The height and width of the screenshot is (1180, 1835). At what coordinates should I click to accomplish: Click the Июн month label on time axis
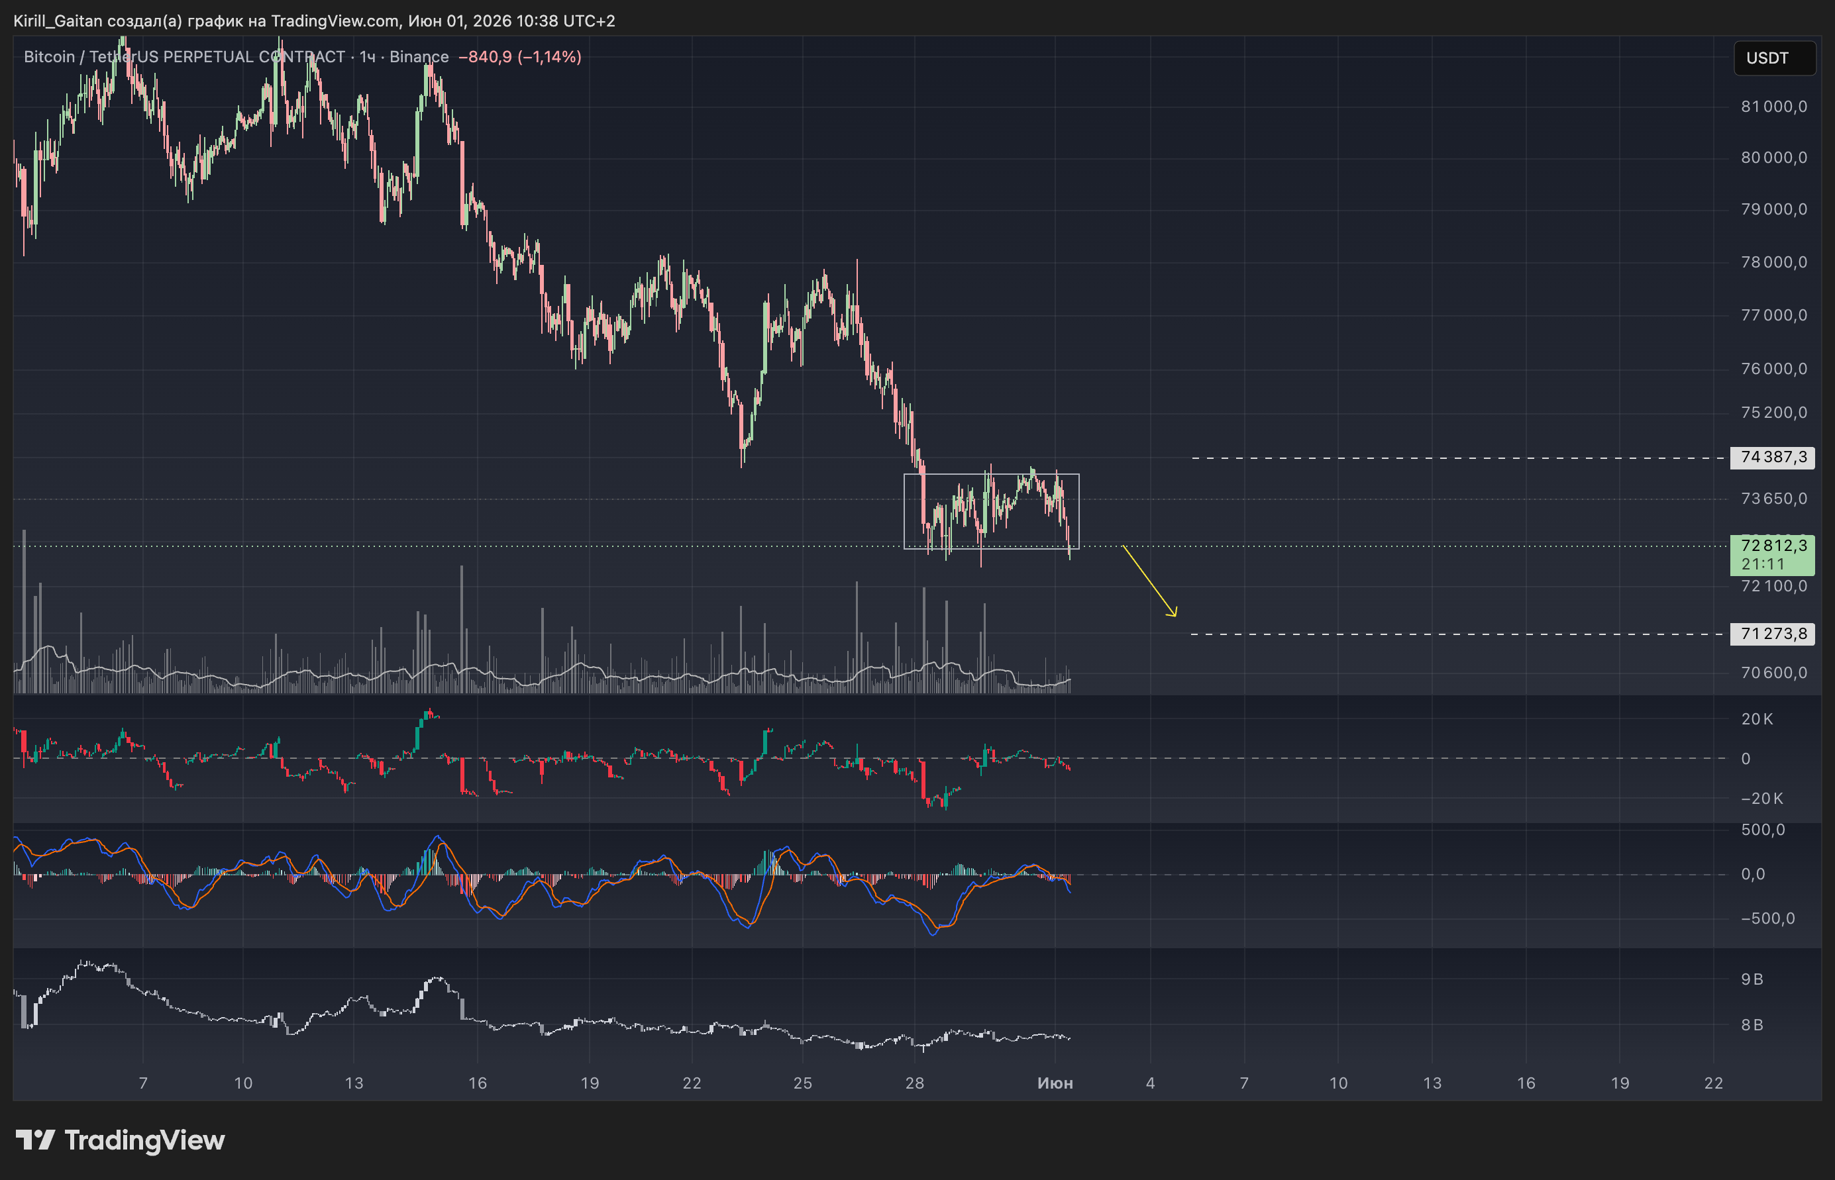coord(1055,1083)
